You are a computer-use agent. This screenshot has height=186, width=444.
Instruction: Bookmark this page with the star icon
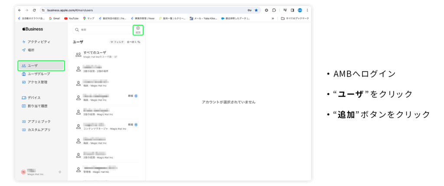(x=256, y=10)
